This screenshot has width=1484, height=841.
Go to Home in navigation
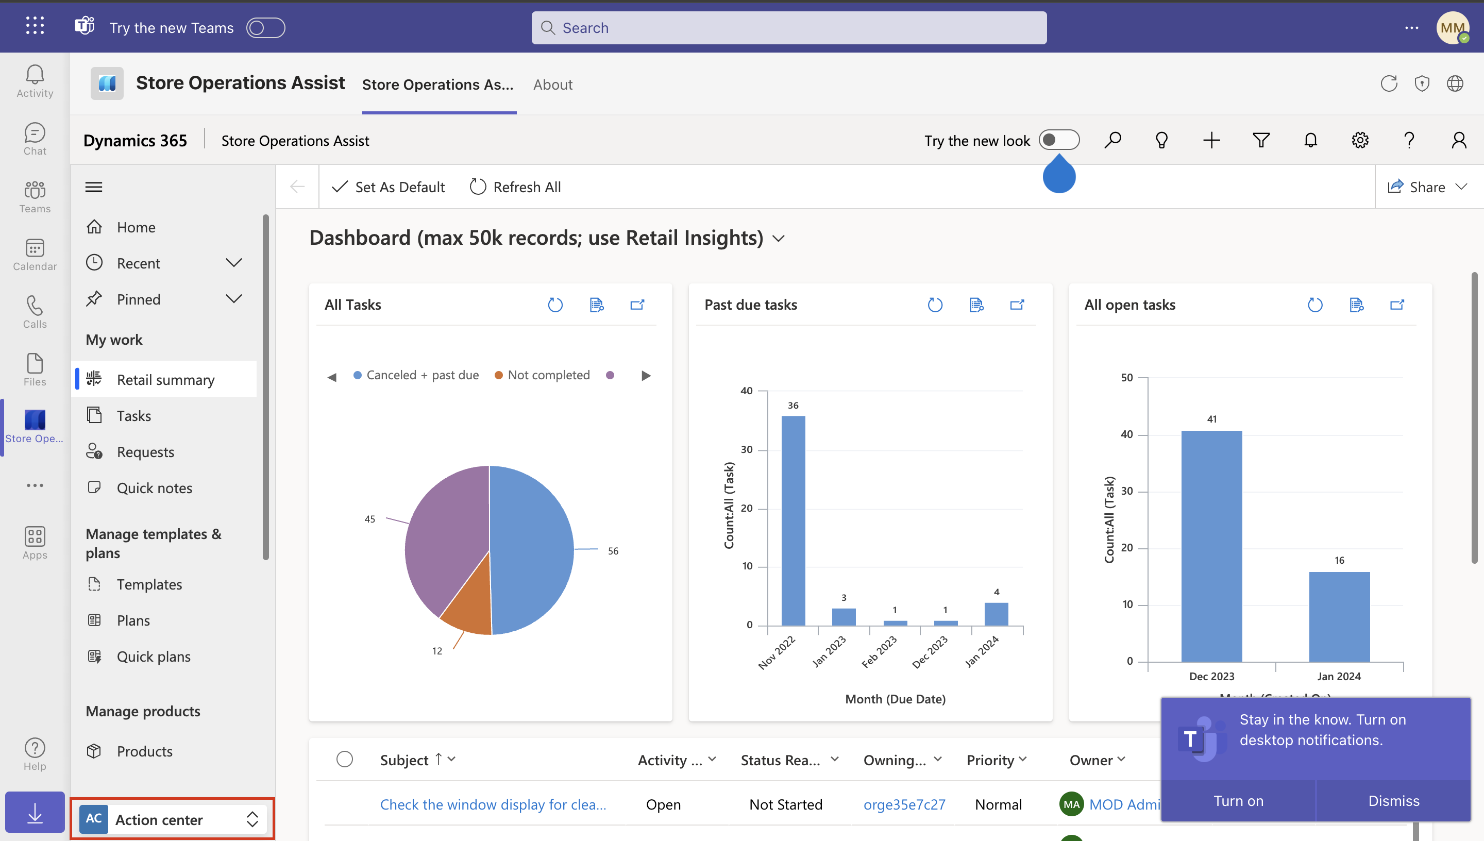click(x=164, y=227)
